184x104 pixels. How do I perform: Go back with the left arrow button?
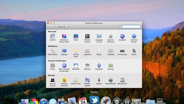[49, 27]
